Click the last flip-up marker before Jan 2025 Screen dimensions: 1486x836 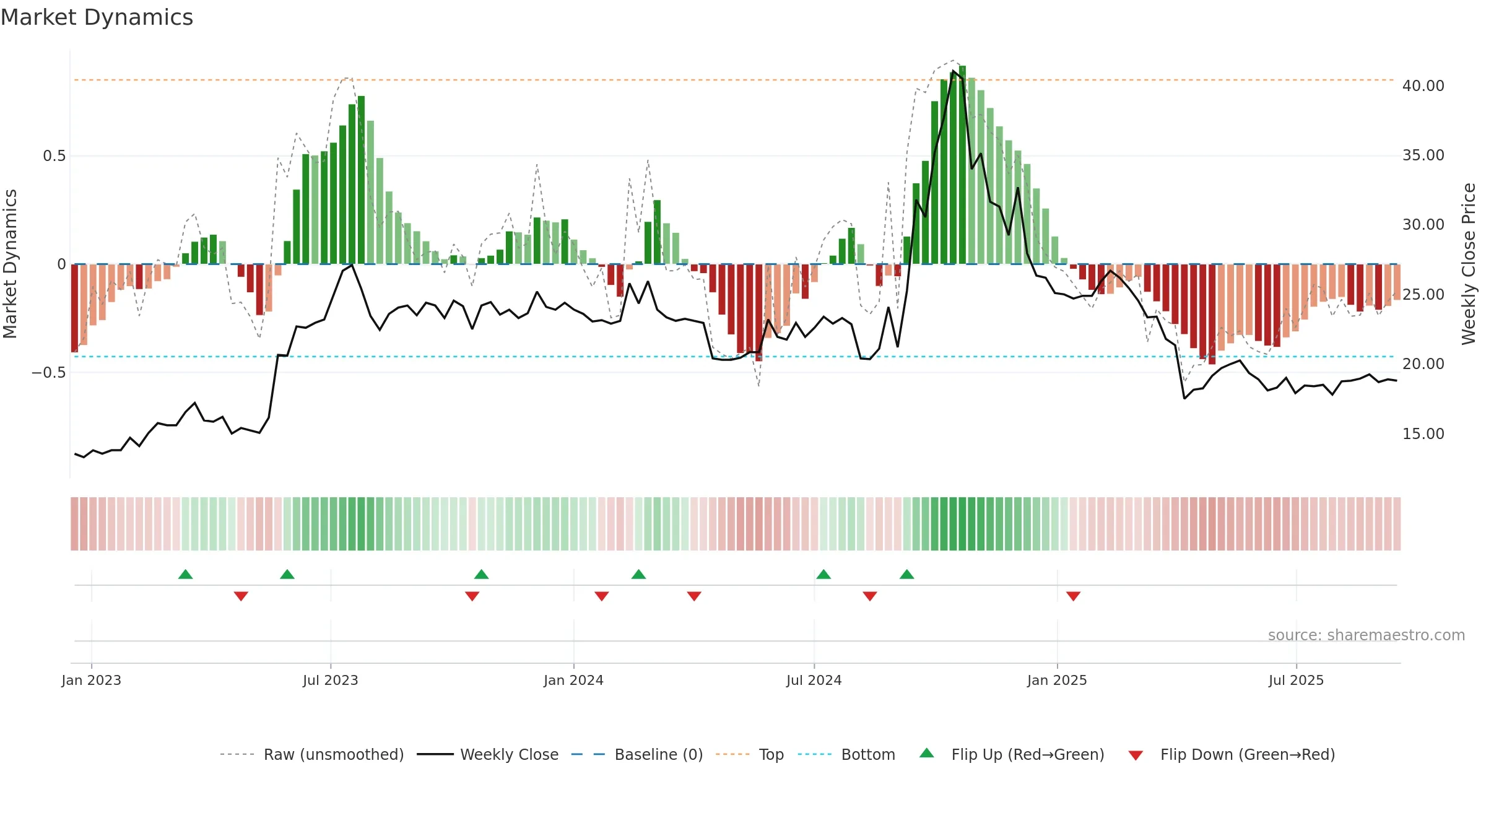coord(907,574)
